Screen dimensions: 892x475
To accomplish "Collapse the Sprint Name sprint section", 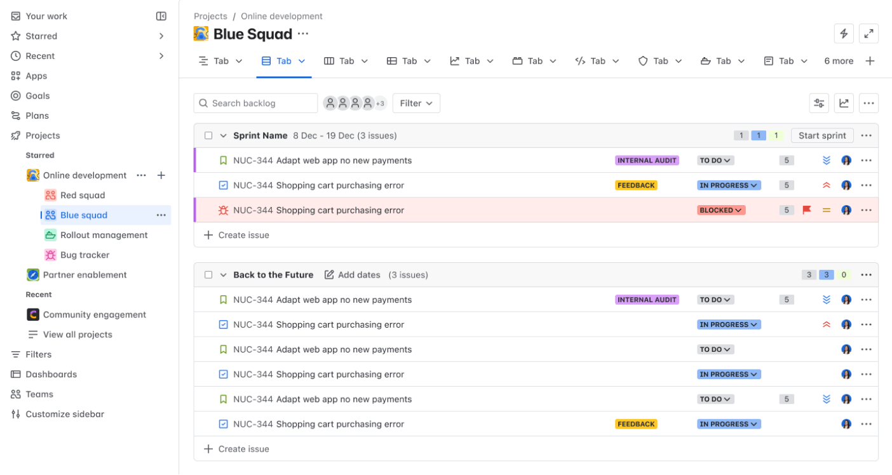I will (223, 135).
